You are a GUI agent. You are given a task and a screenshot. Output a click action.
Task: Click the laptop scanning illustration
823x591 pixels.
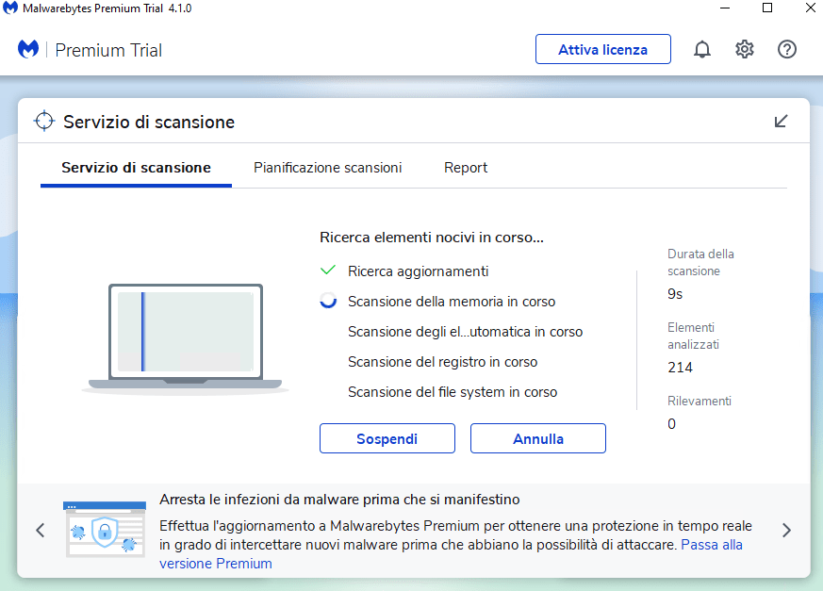tap(186, 338)
